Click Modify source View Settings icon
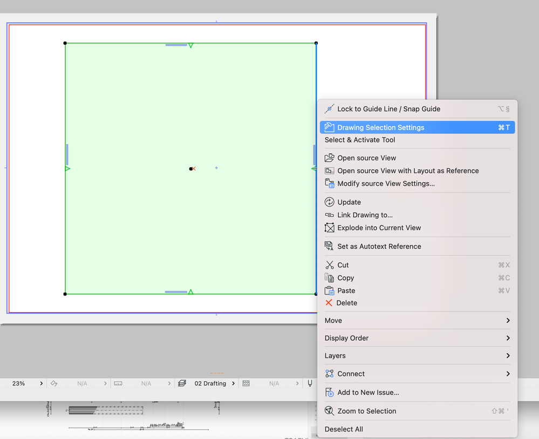The width and height of the screenshot is (539, 439). coord(329,183)
